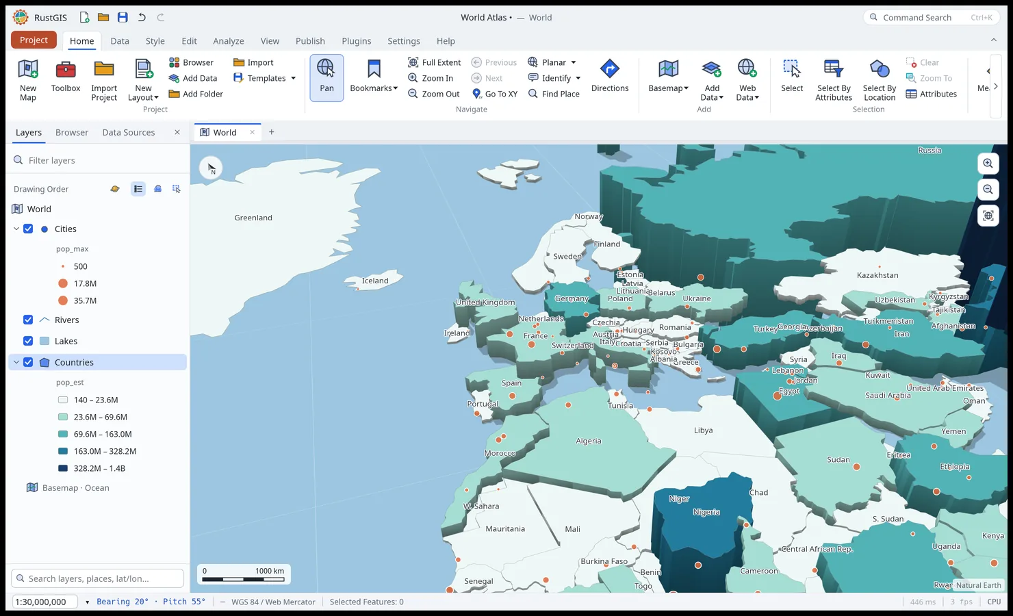Switch to the Analyze ribbon tab

(229, 41)
